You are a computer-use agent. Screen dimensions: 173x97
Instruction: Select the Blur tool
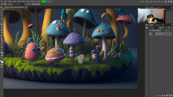point(2,39)
